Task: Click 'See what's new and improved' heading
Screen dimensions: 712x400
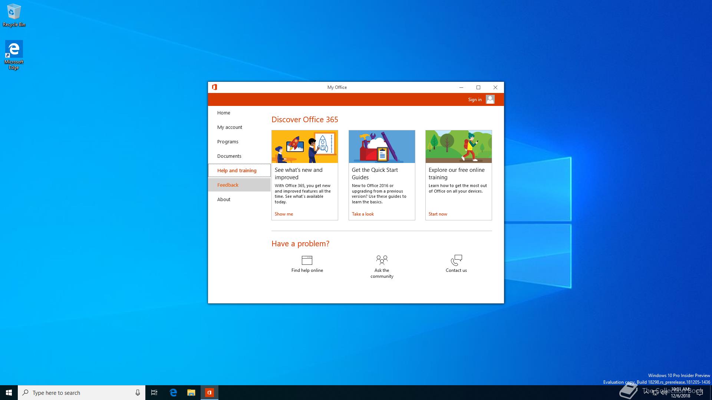Action: tap(299, 173)
